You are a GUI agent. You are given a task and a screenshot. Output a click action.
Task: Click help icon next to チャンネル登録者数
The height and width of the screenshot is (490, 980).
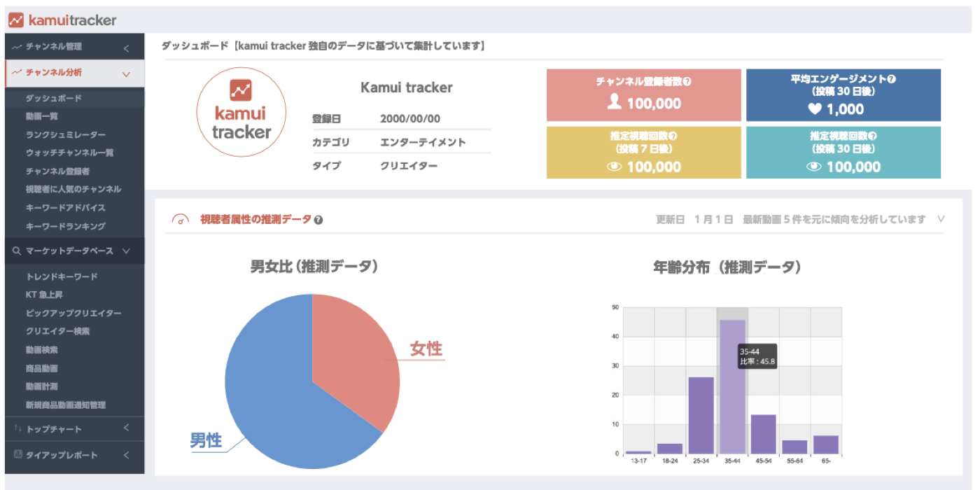[x=687, y=82]
